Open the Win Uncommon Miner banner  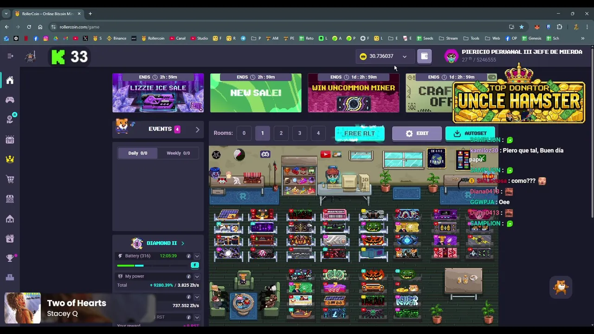354,93
